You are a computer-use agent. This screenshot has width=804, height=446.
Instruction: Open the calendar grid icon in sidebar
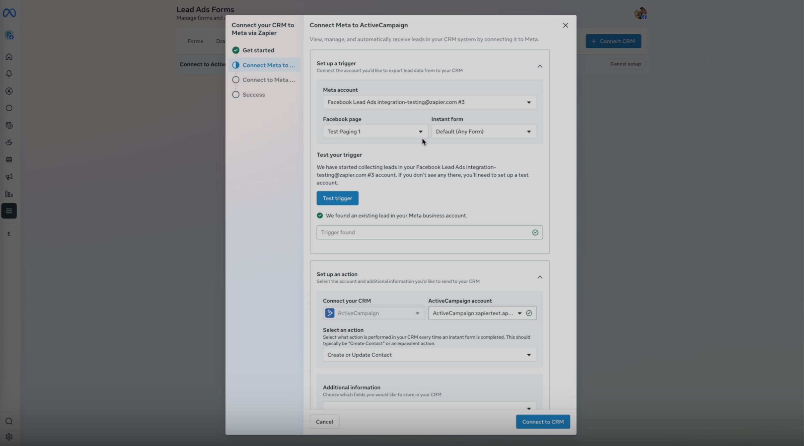tap(9, 160)
